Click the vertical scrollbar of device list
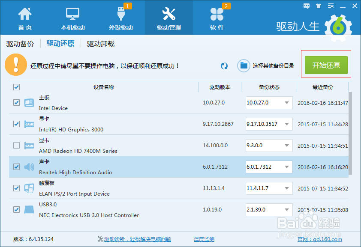 (350, 134)
